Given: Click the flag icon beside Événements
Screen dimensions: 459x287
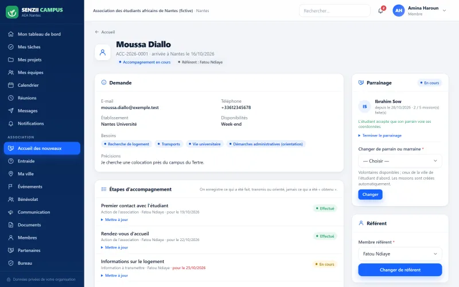Looking at the screenshot, I should (x=11, y=187).
